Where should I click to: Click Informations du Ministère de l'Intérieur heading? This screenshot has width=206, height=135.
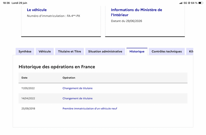136,12
